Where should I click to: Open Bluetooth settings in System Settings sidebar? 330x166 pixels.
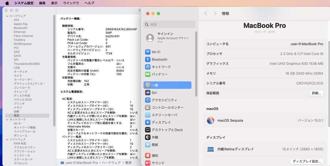pos(159,59)
